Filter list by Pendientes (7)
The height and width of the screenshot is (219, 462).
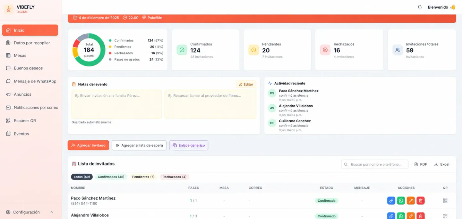pyautogui.click(x=143, y=177)
